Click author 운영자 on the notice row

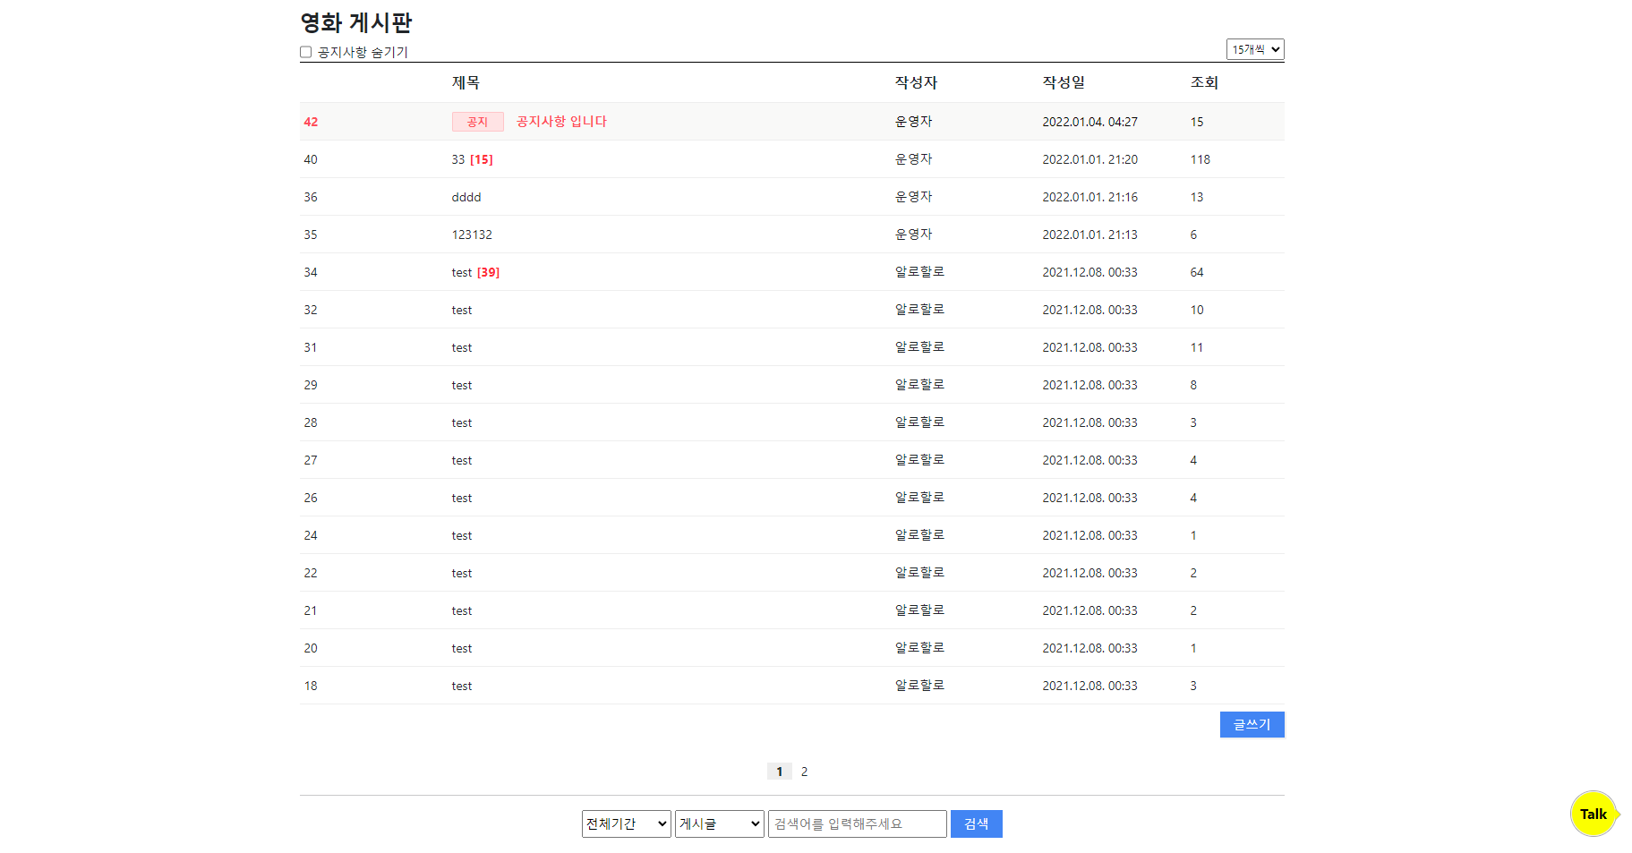point(911,121)
